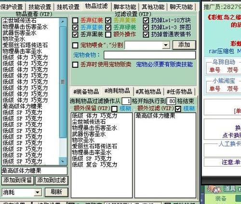The height and width of the screenshot is (204, 241).
Task: Click 双号 under 小熊淘宝 in the side window
Action: (x=232, y=89)
